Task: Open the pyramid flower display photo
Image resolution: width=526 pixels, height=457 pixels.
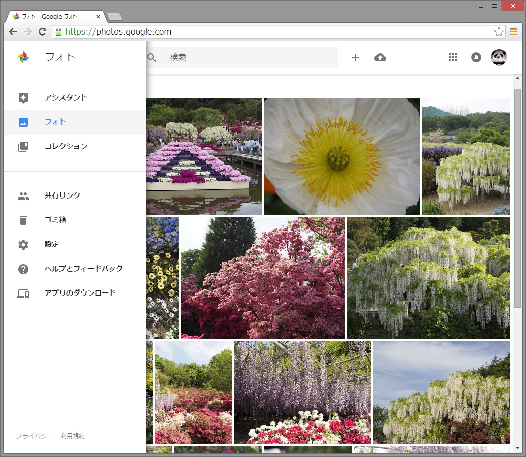Action: click(x=204, y=156)
